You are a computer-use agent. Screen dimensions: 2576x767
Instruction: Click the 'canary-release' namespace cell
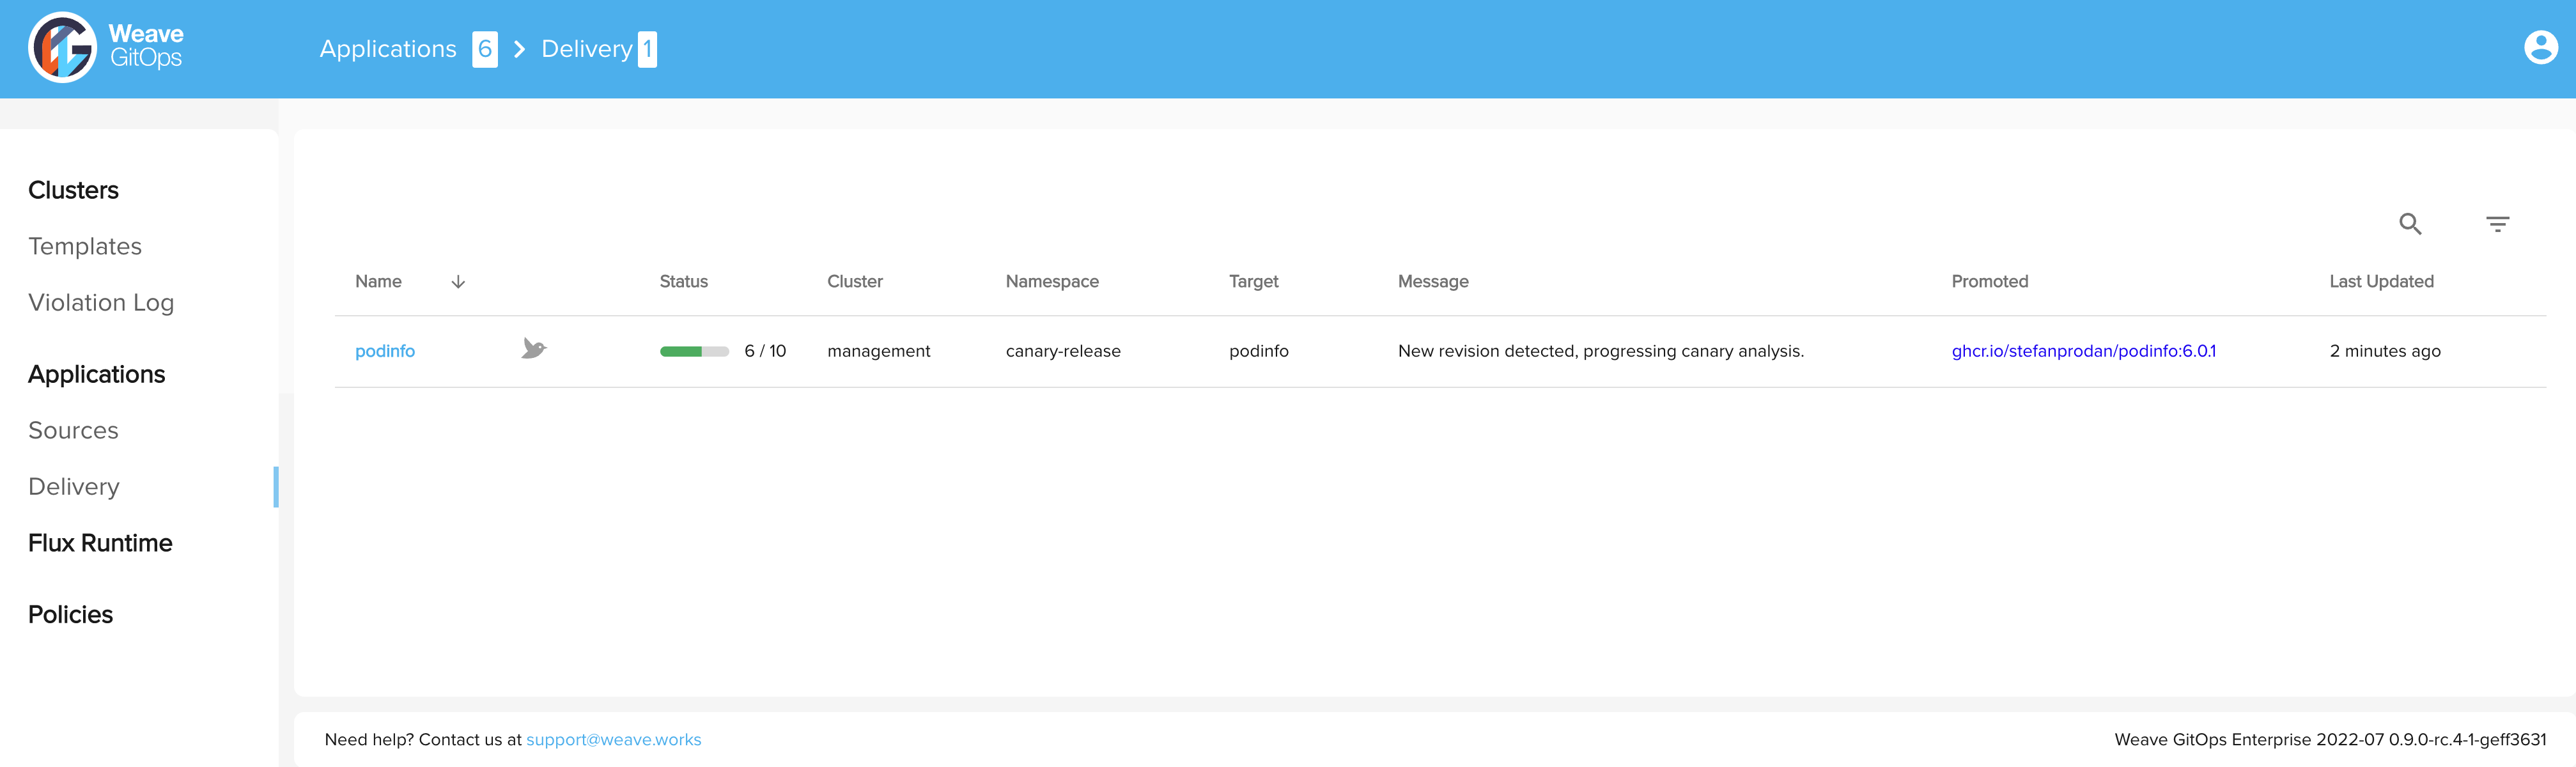pos(1063,351)
